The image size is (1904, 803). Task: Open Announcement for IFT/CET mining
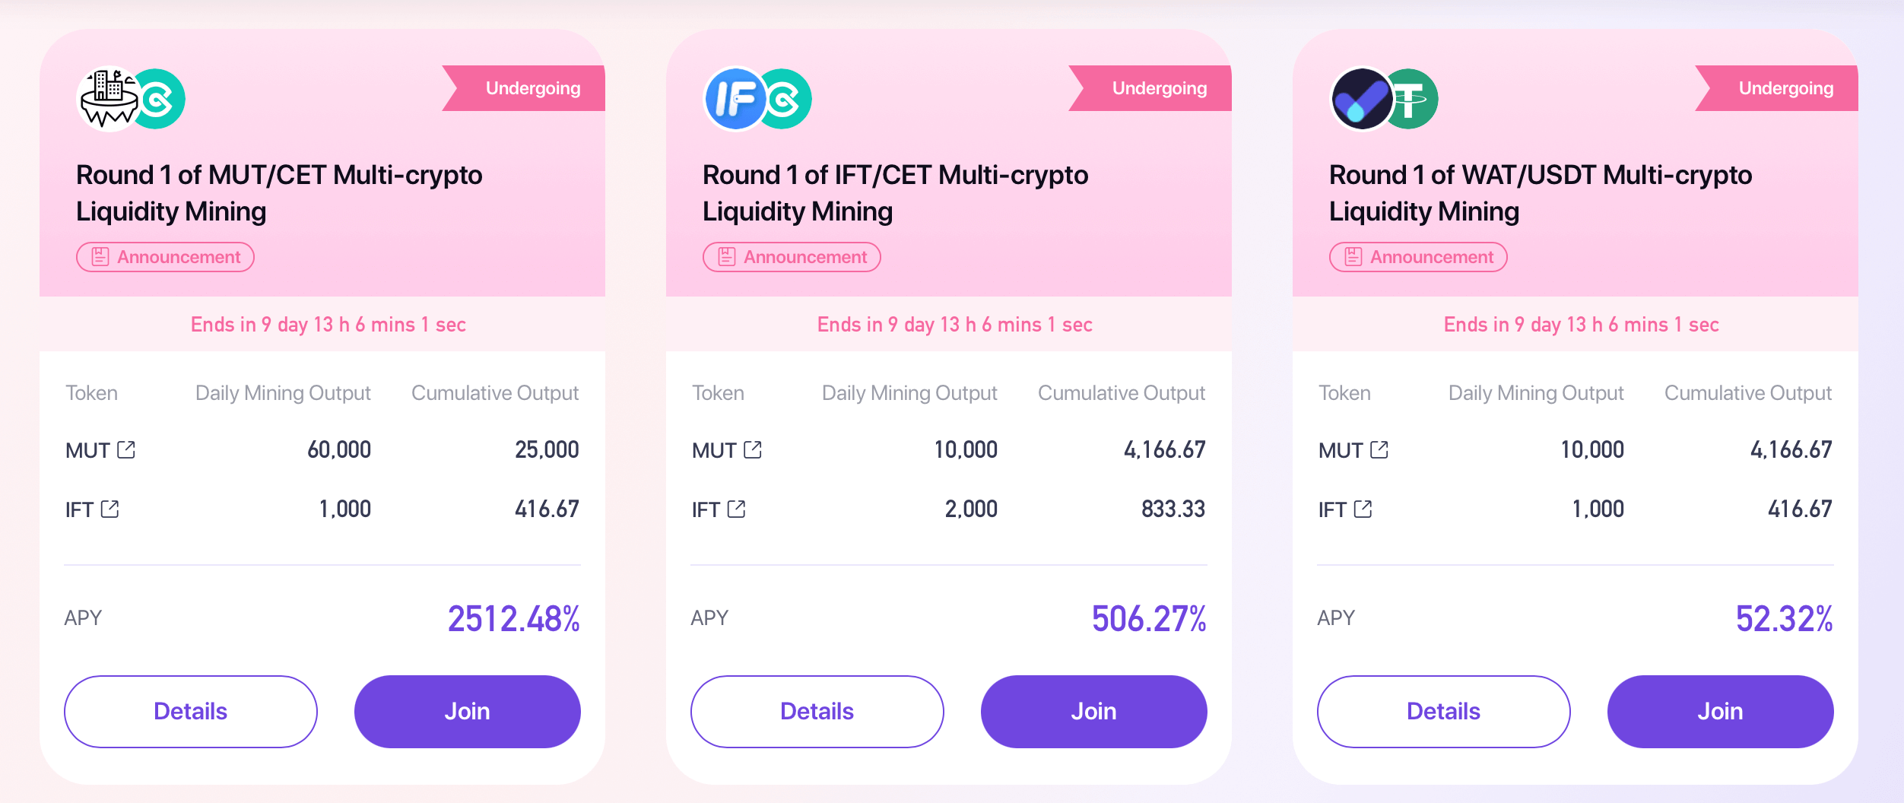coord(792,257)
